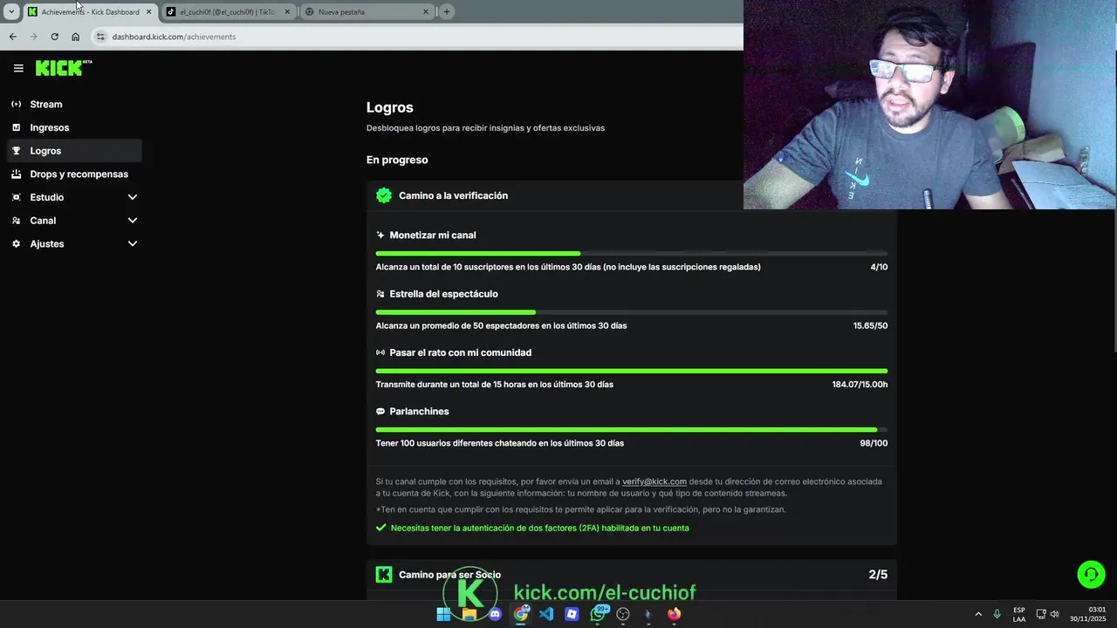Open the Windows Start menu
1117x628 pixels.
pos(443,614)
